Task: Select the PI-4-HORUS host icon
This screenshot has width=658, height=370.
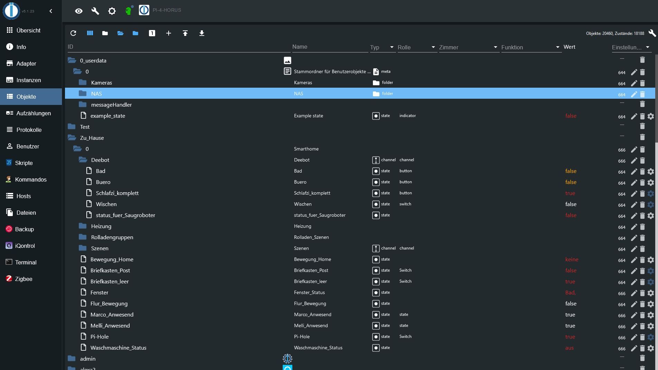Action: click(x=144, y=10)
